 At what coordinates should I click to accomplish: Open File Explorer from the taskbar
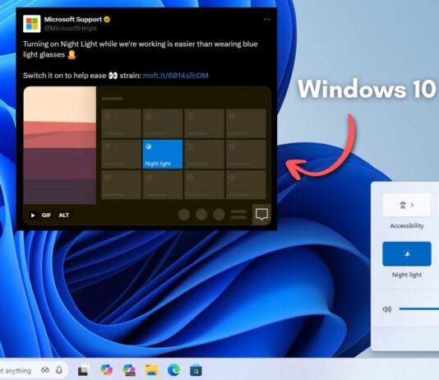151,370
